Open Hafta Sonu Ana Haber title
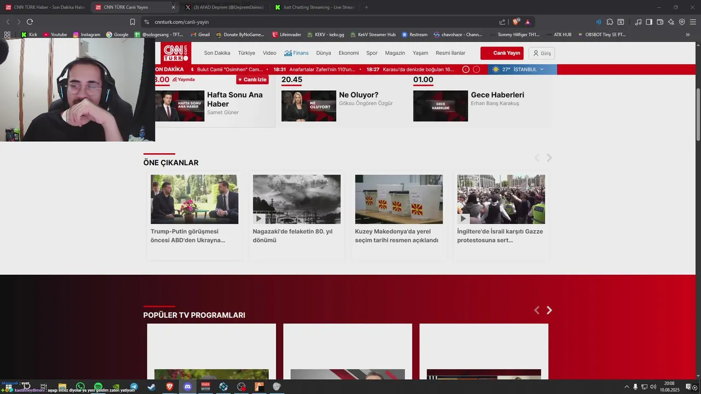Viewport: 701px width, 394px height. 235,99
